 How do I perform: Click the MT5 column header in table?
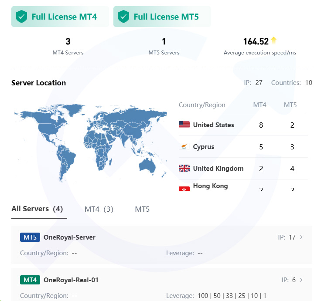click(x=290, y=105)
